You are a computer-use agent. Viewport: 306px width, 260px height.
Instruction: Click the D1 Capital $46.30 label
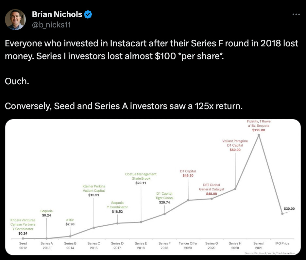tap(188, 173)
